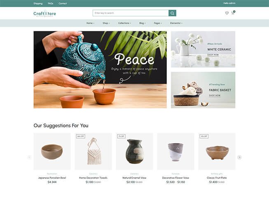Screen dimensions: 269x200
Task: Expand the Home dropdown menu
Action: pyautogui.click(x=90, y=23)
